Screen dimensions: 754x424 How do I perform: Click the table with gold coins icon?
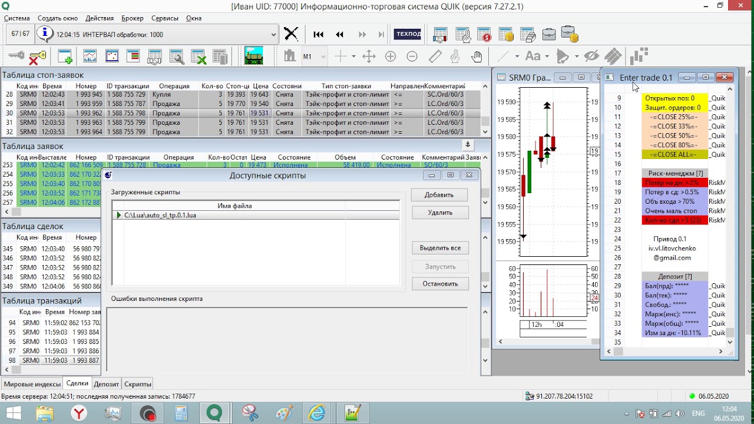click(505, 34)
